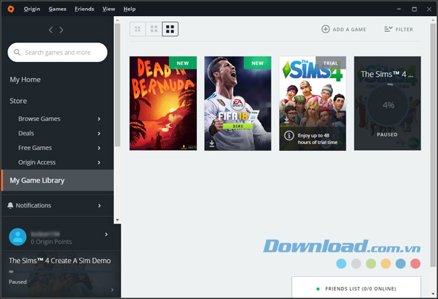Click the trial info icon on Sims 4

[x=289, y=135]
